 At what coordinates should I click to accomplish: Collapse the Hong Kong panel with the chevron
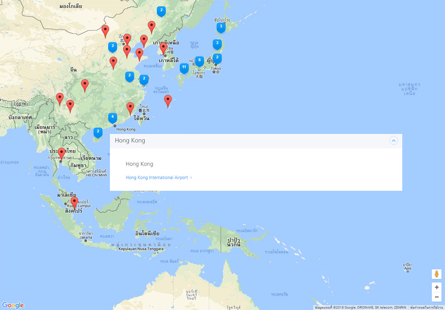(393, 141)
